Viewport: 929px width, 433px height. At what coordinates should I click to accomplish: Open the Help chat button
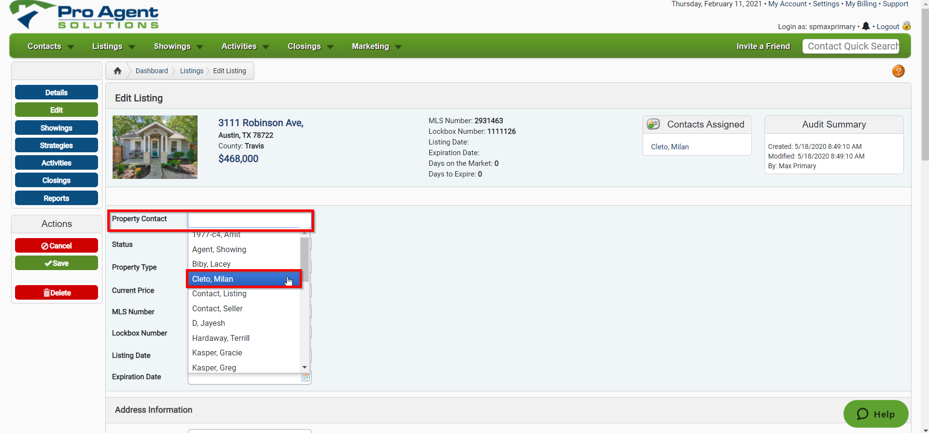click(876, 414)
